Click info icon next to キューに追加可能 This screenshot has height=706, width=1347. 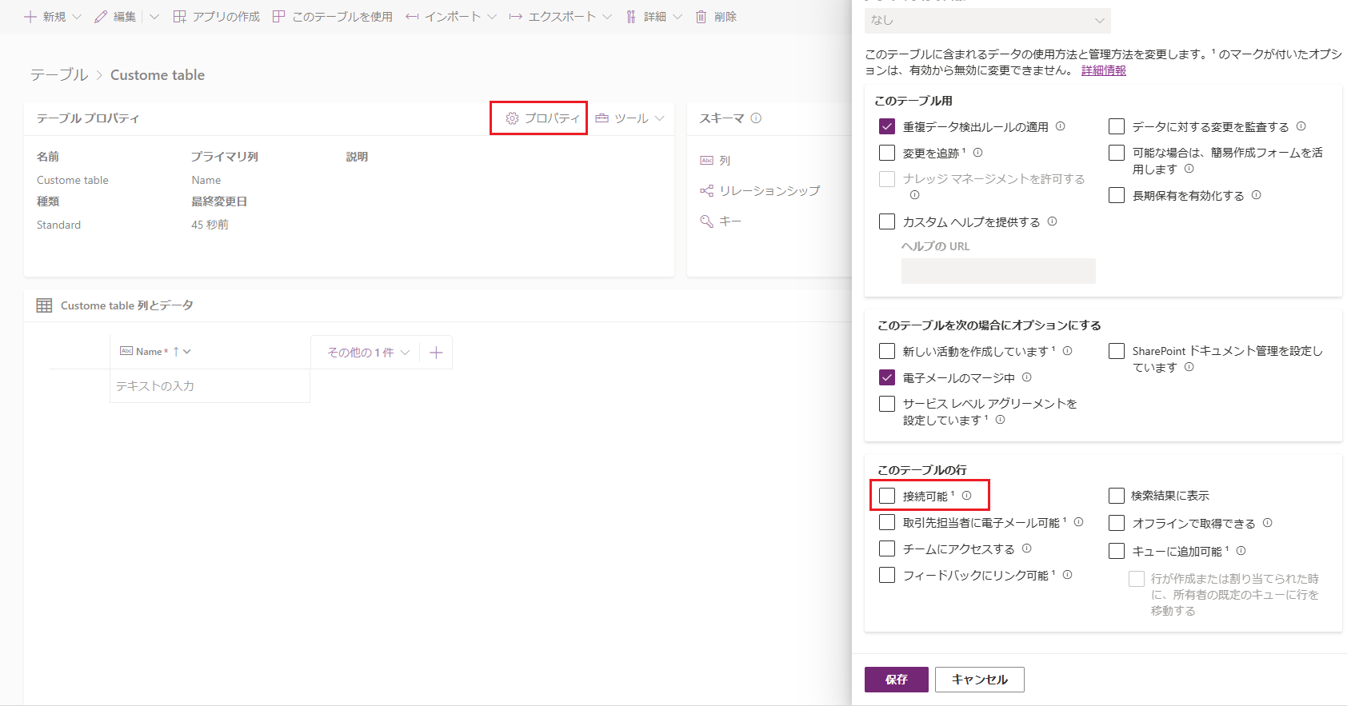click(x=1241, y=551)
